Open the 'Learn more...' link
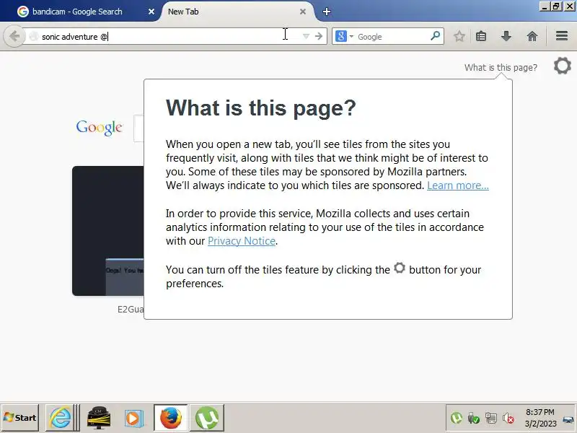 pos(458,185)
